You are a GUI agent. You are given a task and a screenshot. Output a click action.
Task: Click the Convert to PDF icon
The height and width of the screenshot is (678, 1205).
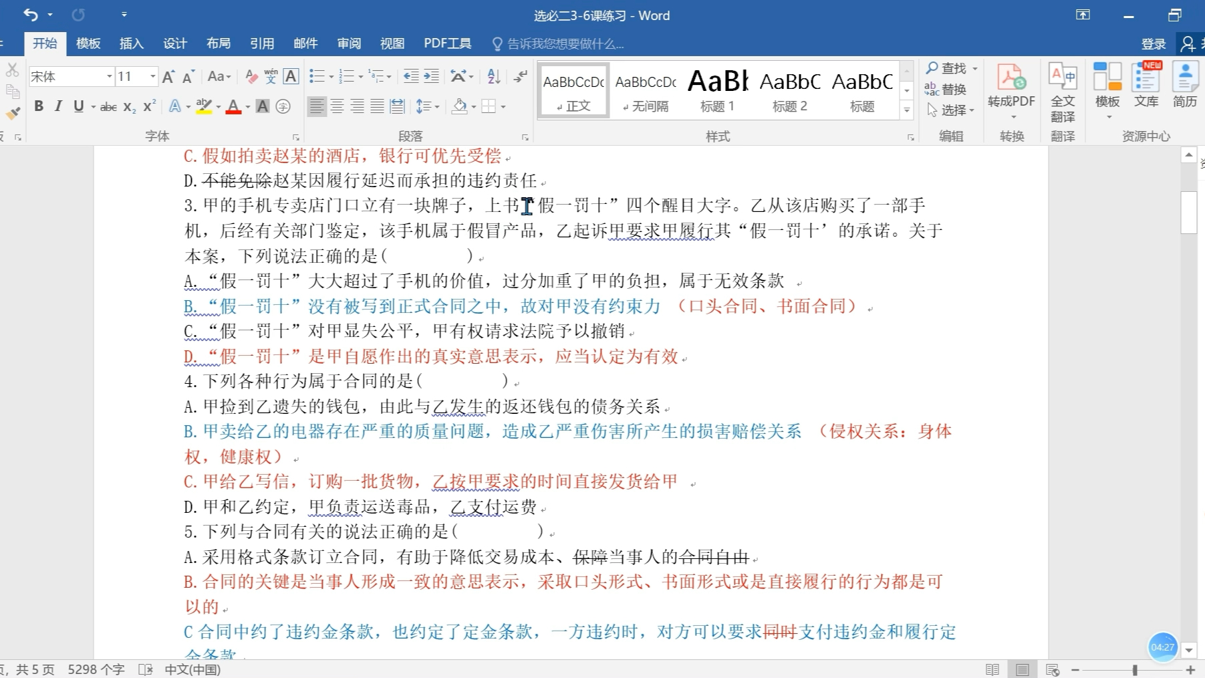tap(1011, 92)
